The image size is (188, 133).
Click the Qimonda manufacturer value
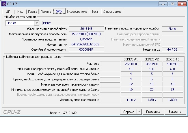pyautogui.click(x=86, y=39)
